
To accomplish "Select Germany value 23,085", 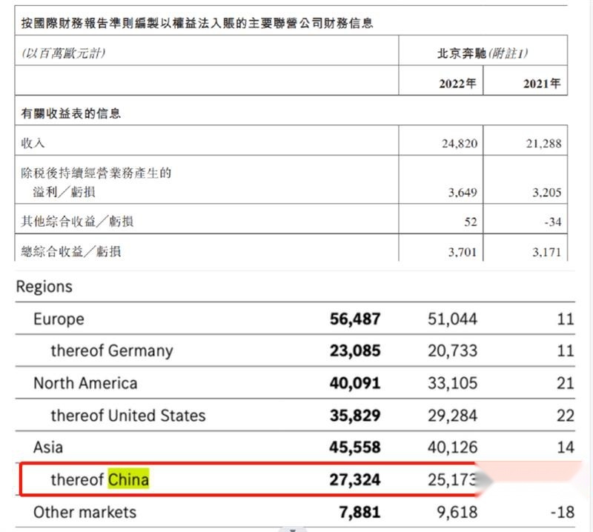I will [x=355, y=351].
